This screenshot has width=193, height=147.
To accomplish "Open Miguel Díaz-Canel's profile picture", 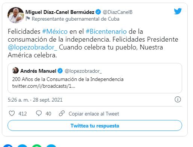I will point(16,15).
